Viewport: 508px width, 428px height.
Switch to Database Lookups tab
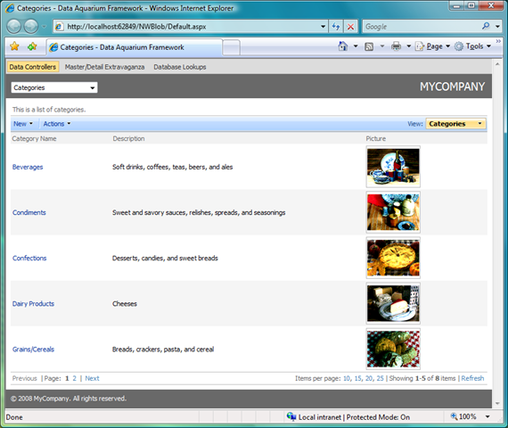[x=180, y=67]
